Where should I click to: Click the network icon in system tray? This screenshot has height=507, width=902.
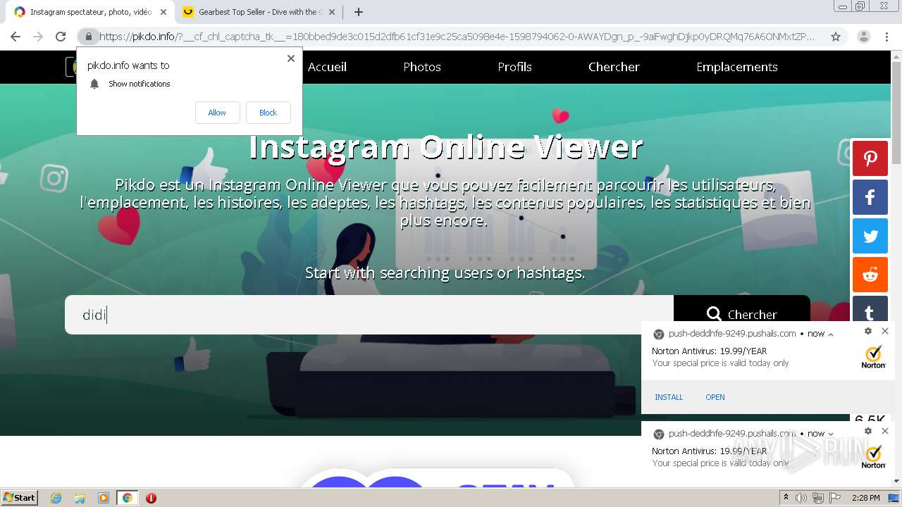pos(818,498)
